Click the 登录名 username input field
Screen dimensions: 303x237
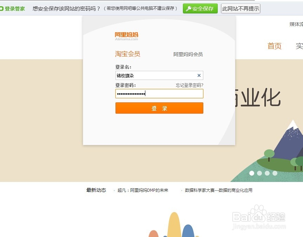click(159, 75)
